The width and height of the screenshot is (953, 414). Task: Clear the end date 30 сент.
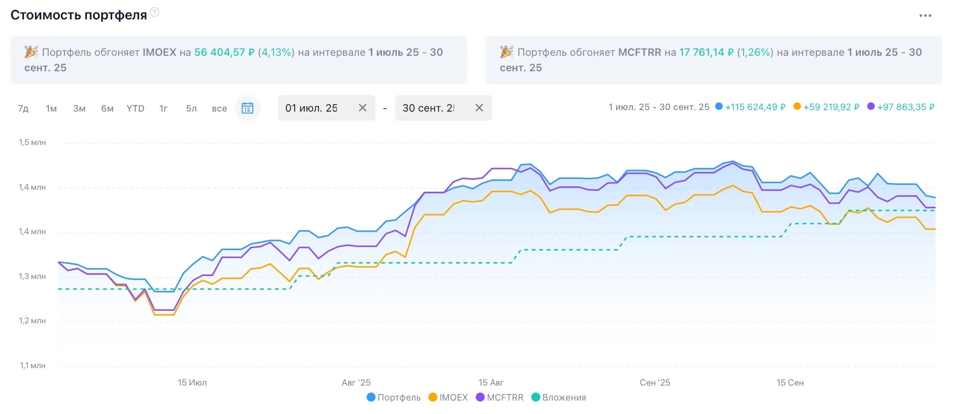(x=479, y=108)
